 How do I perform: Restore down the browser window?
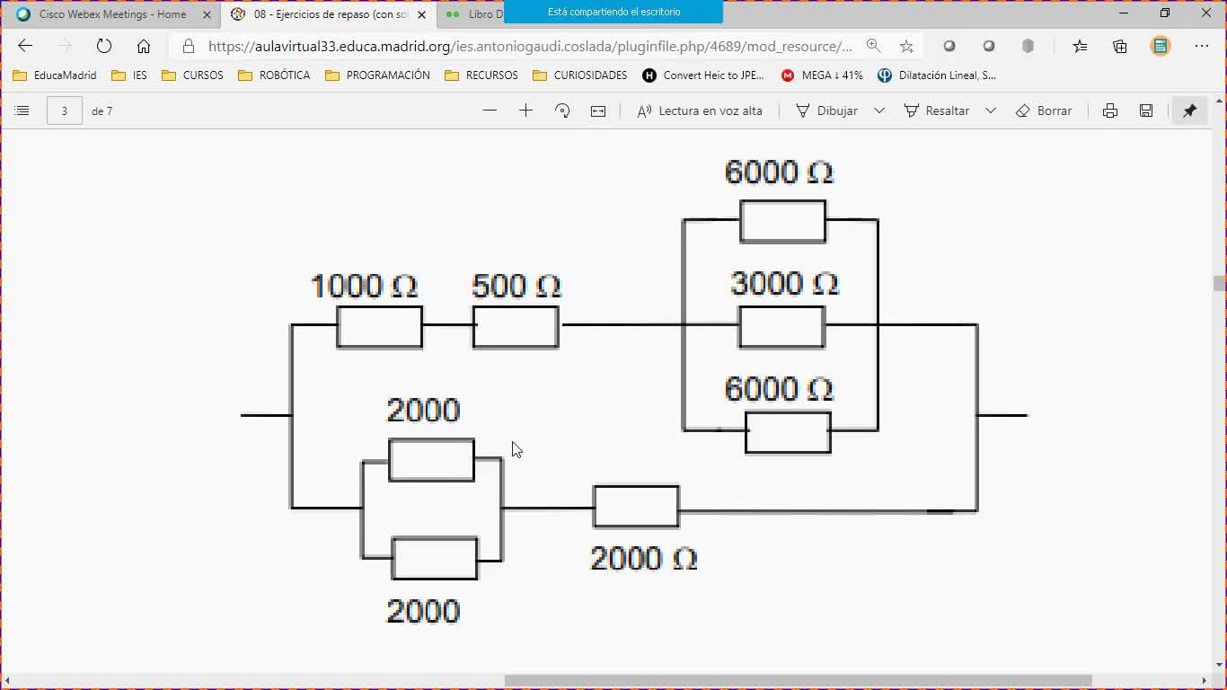pyautogui.click(x=1165, y=13)
